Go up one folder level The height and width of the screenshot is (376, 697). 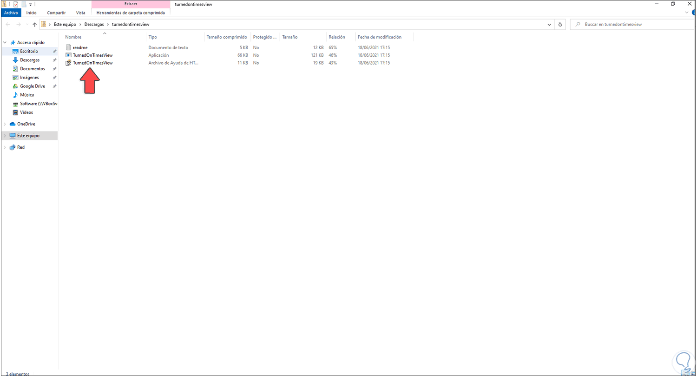click(x=34, y=24)
